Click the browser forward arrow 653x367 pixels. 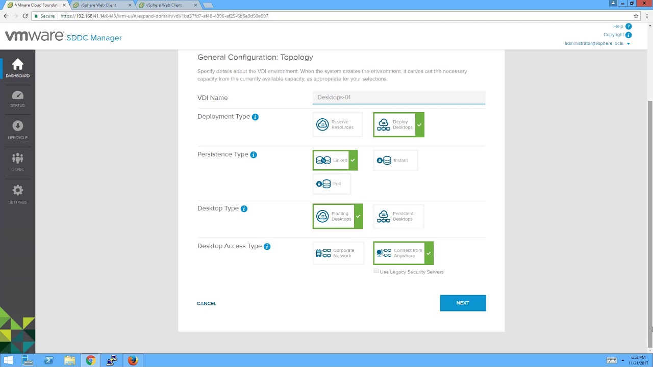click(15, 16)
